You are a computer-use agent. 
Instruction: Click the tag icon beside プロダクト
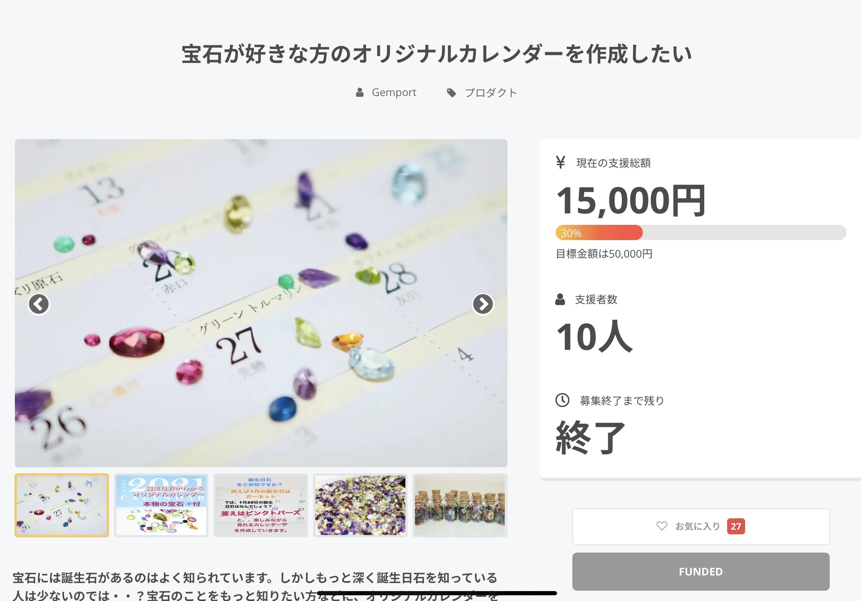click(x=451, y=93)
